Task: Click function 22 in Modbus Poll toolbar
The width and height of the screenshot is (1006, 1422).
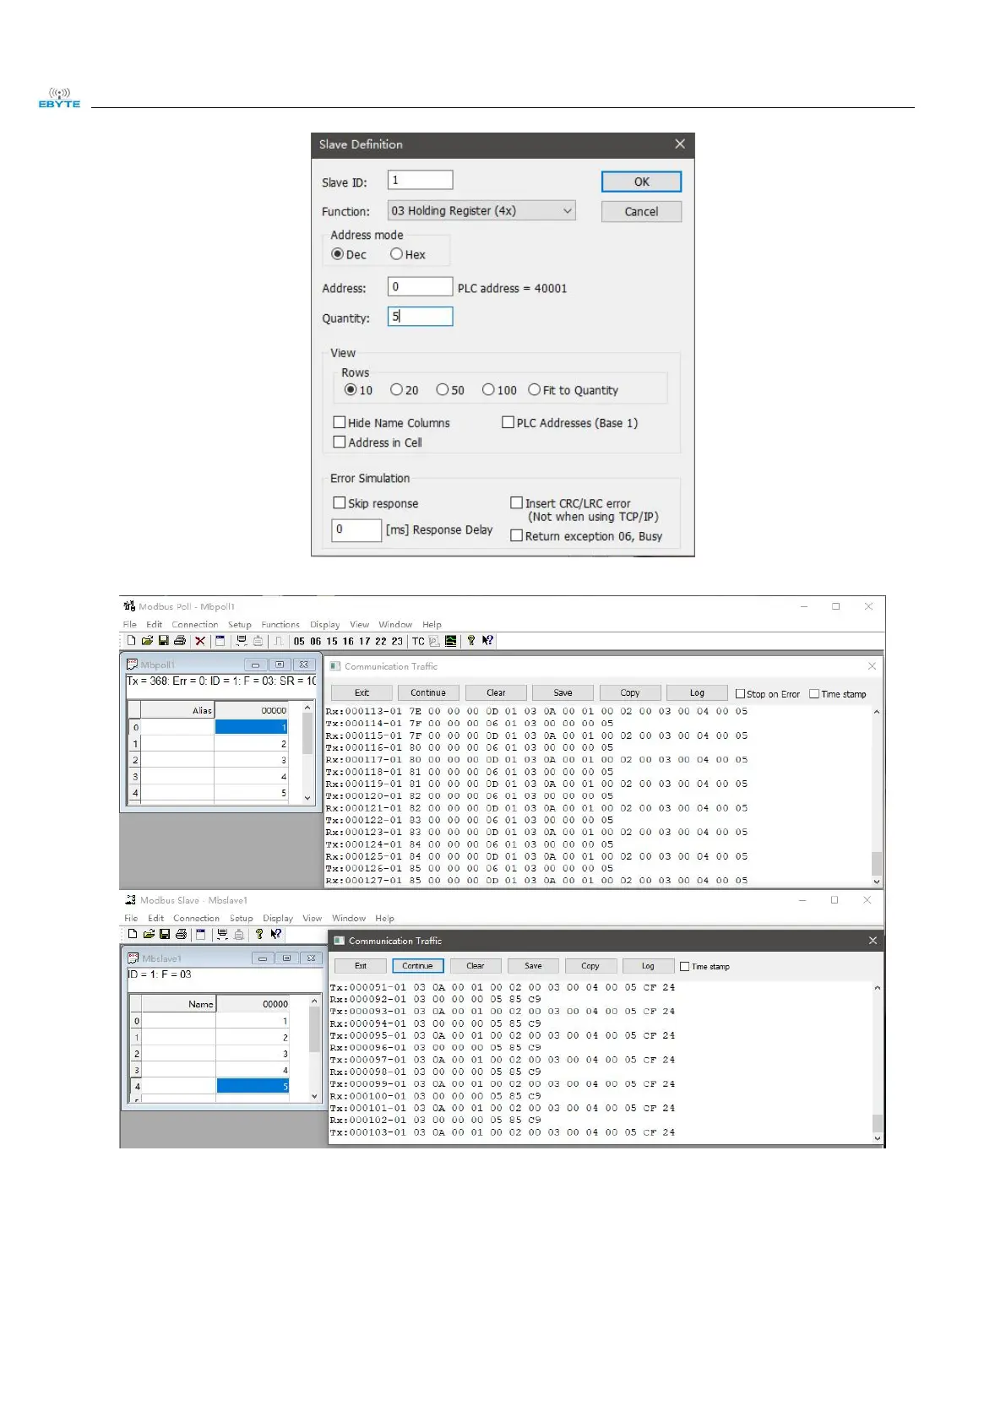Action: 380,641
